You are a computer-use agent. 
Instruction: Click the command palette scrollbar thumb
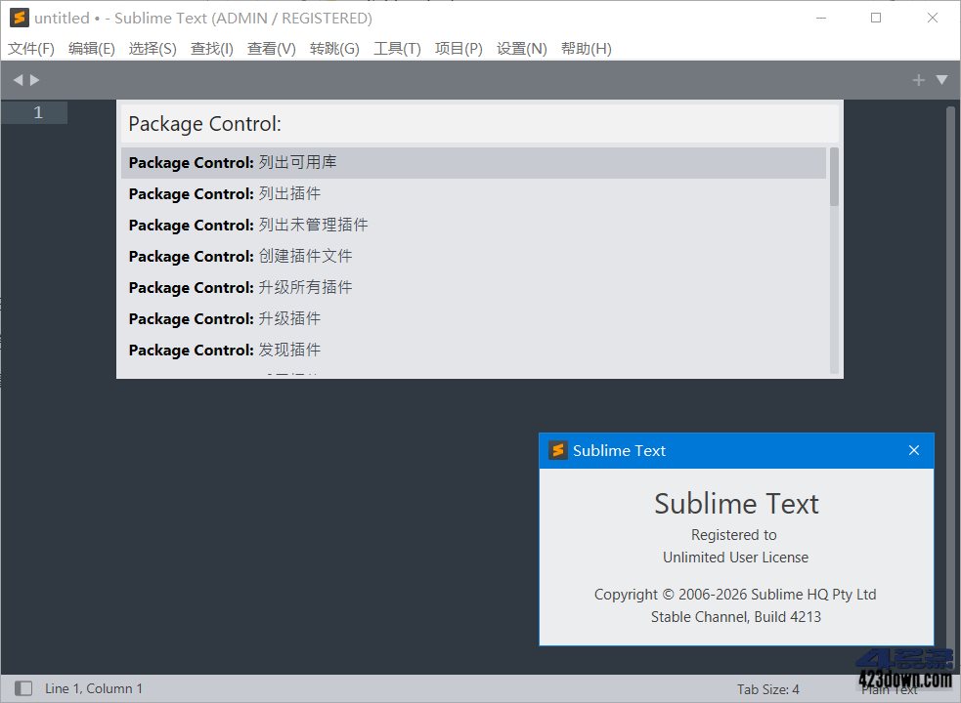[834, 177]
